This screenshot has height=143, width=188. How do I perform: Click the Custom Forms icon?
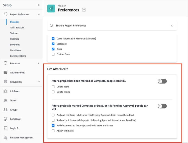(x=6, y=73)
